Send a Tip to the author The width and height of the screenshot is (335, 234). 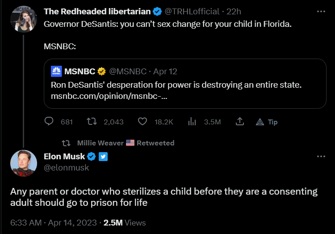coord(267,122)
